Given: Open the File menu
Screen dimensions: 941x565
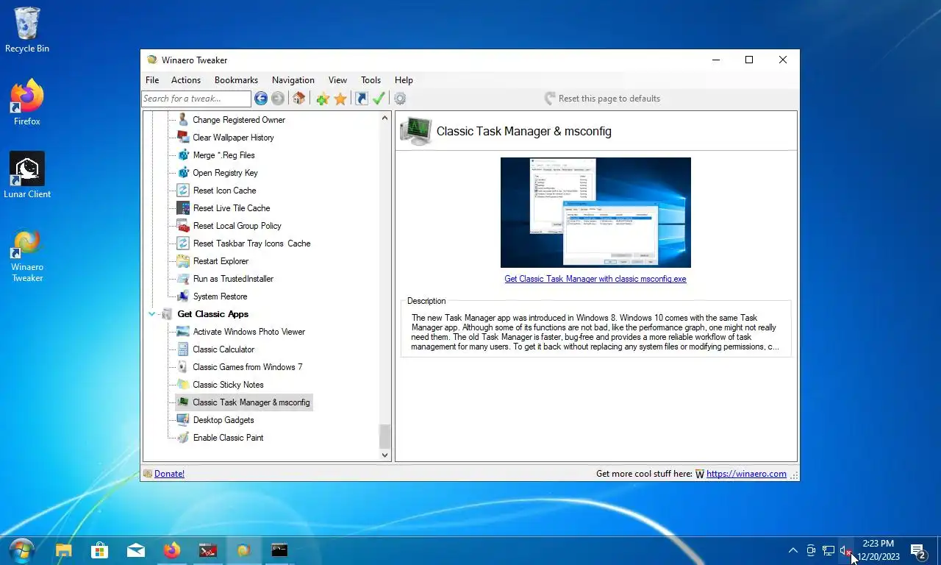Looking at the screenshot, I should 152,80.
